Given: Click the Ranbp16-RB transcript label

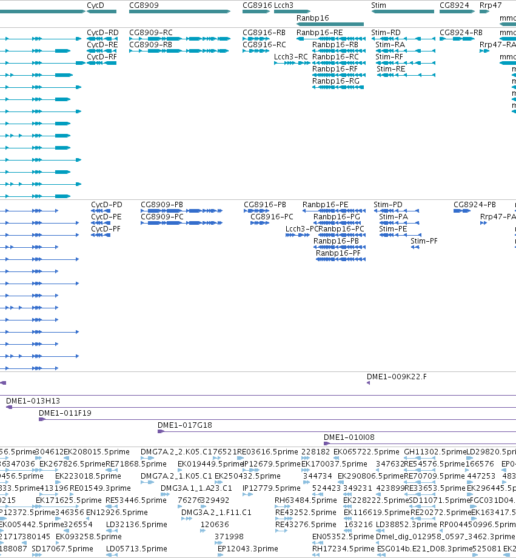Looking at the screenshot, I should pyautogui.click(x=335, y=45).
